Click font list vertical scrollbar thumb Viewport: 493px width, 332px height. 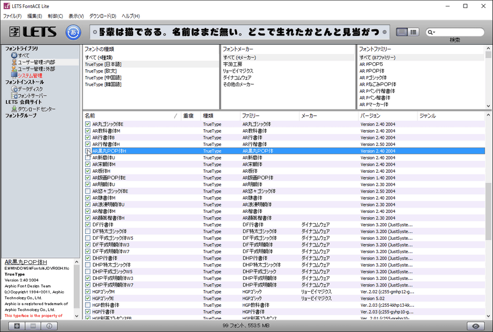coord(488,211)
